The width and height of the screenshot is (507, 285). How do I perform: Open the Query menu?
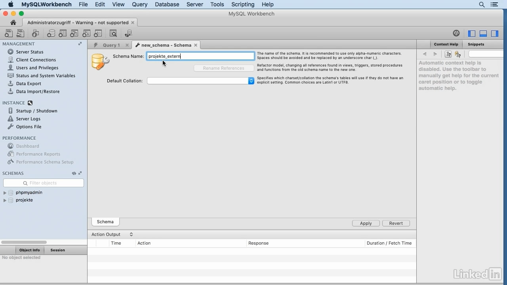139,4
